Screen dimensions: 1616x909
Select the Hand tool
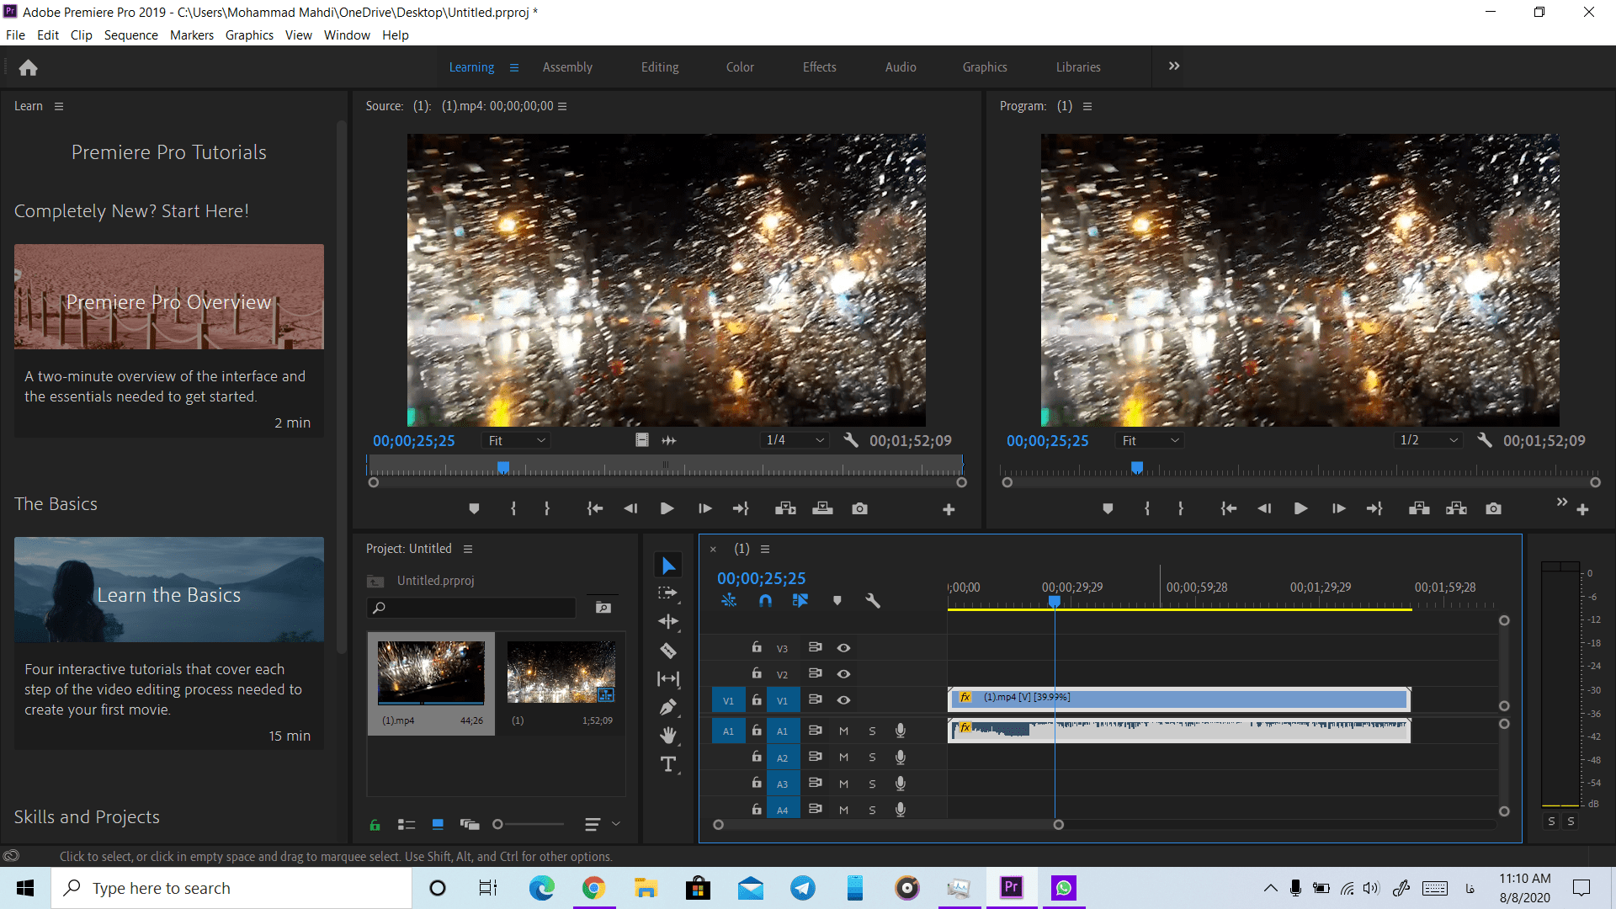coord(668,736)
